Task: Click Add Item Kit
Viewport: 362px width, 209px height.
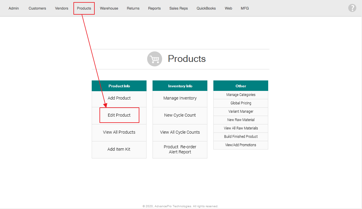Action: click(x=119, y=149)
